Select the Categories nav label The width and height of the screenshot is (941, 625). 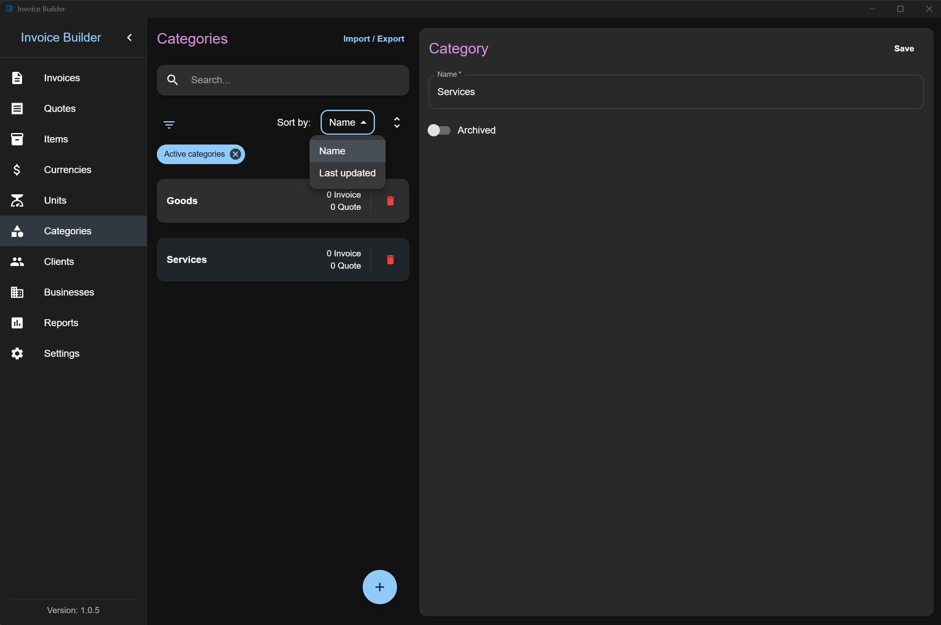67,231
